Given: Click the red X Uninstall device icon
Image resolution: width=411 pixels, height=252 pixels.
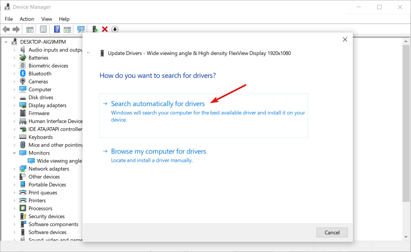Looking at the screenshot, I should pyautogui.click(x=105, y=29).
